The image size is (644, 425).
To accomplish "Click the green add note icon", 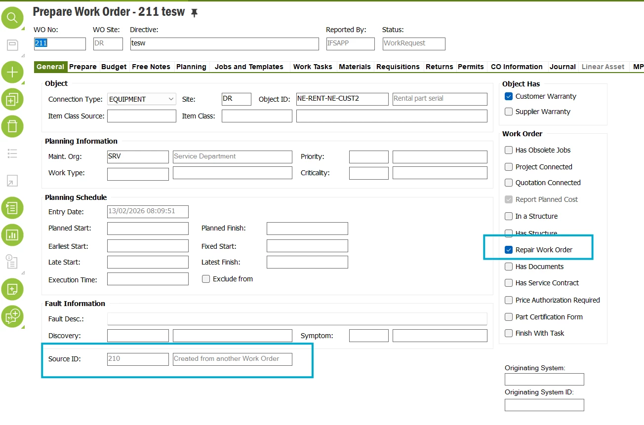I will point(12,289).
